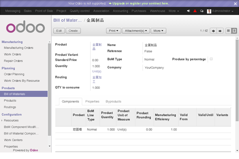The width and height of the screenshot is (239, 159).
Task: Open the Point of Sale menu
Action: (x=44, y=11)
